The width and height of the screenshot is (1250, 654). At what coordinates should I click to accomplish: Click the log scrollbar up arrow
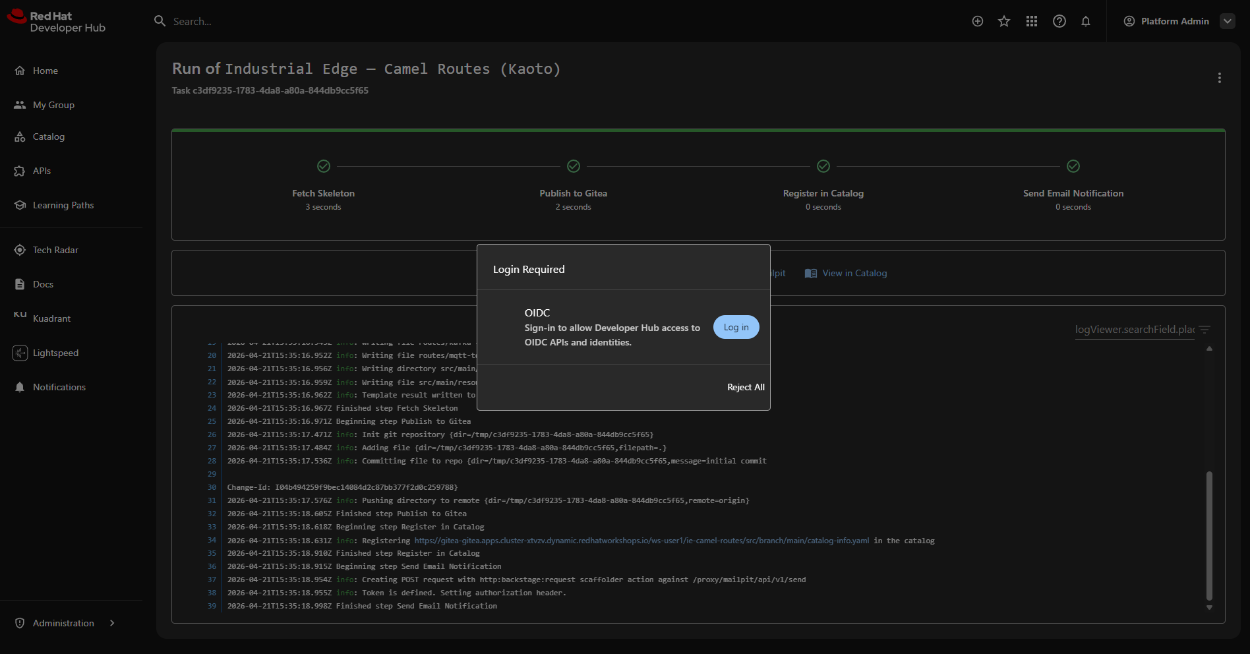(x=1209, y=348)
